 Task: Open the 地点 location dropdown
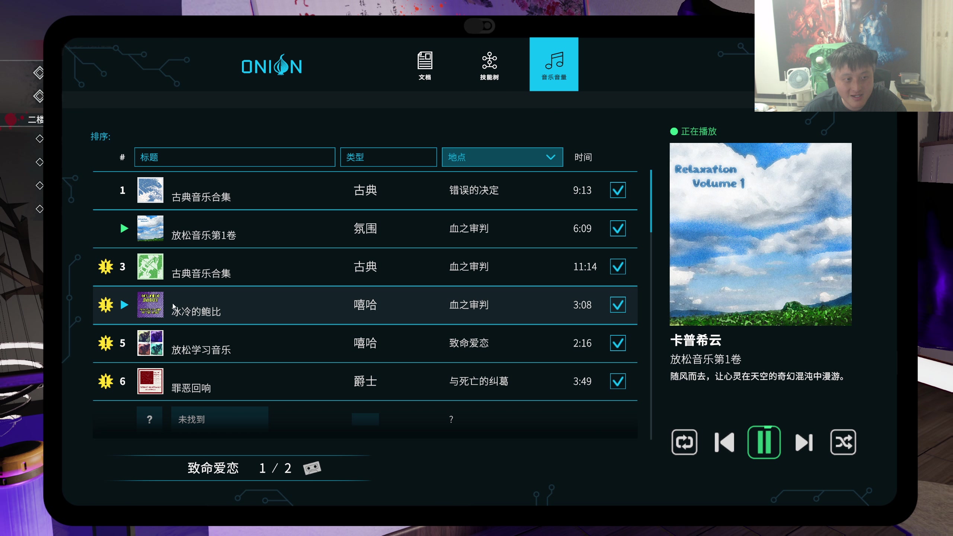(x=502, y=157)
